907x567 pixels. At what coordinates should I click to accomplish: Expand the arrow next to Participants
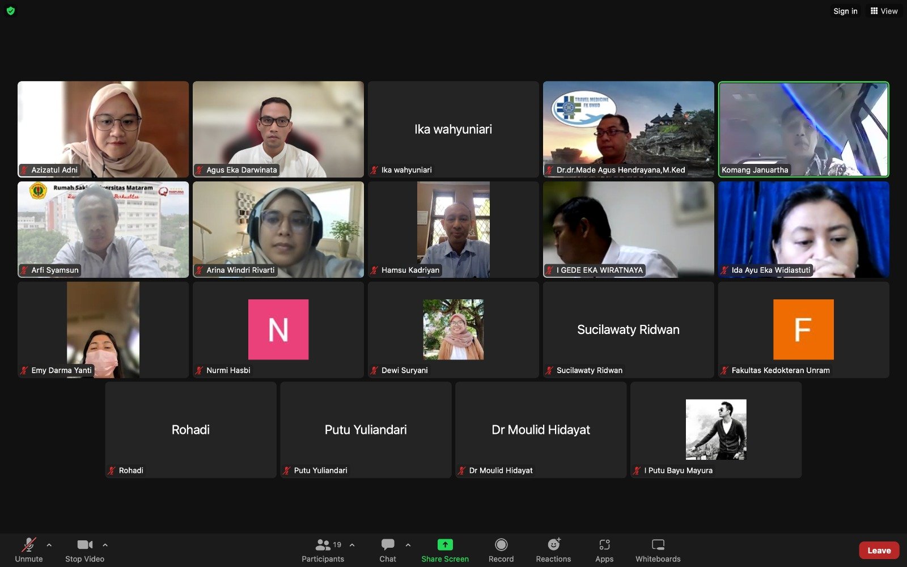click(x=352, y=545)
